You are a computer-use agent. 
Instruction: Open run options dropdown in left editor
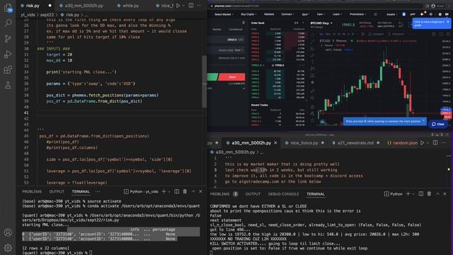pyautogui.click(x=183, y=6)
